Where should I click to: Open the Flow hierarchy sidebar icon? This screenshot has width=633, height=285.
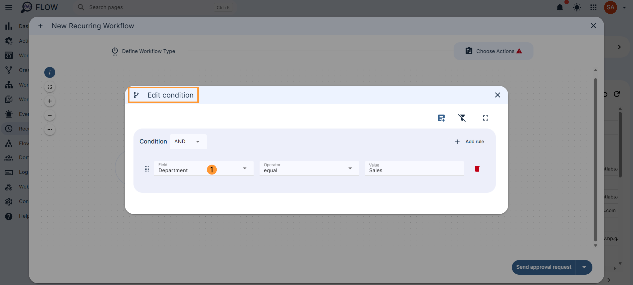[x=9, y=143]
